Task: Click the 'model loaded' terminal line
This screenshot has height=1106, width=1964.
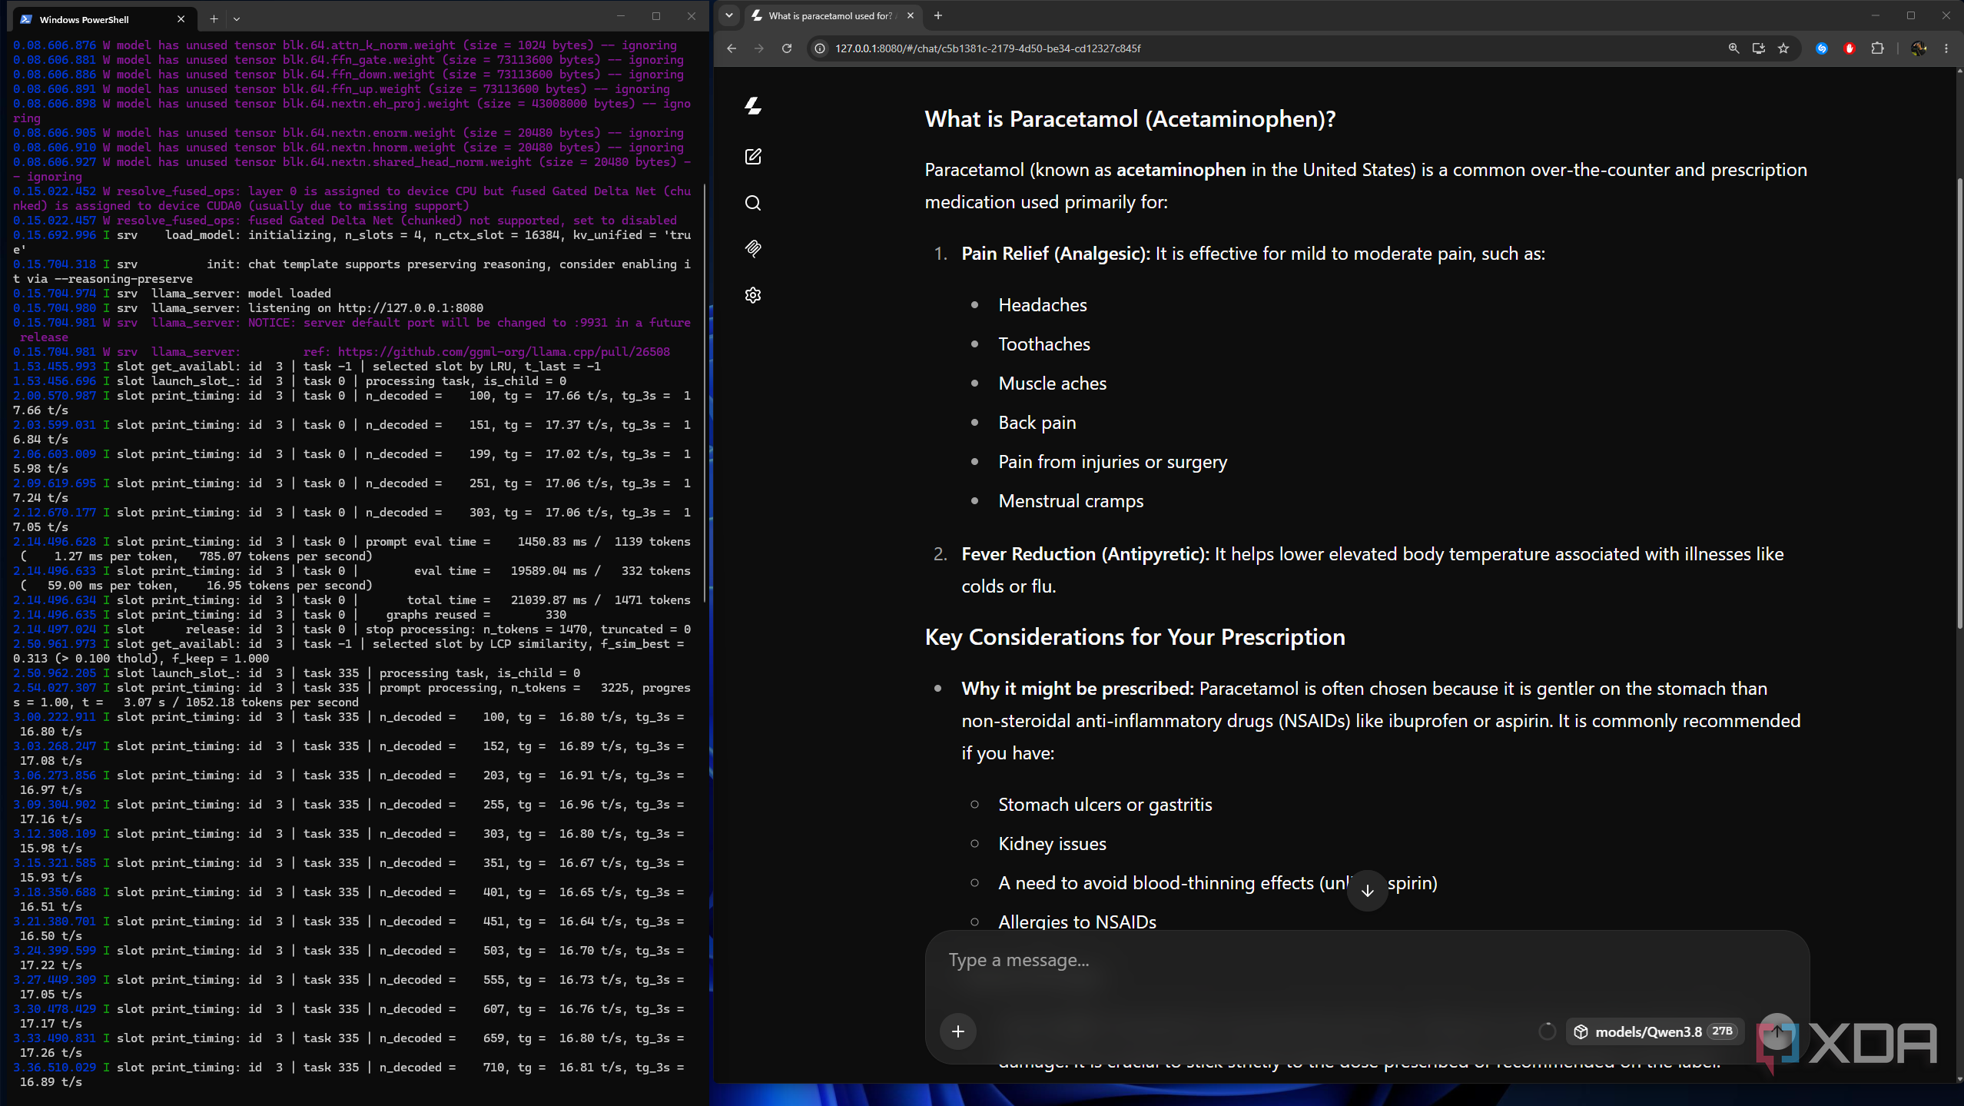Action: [x=290, y=294]
